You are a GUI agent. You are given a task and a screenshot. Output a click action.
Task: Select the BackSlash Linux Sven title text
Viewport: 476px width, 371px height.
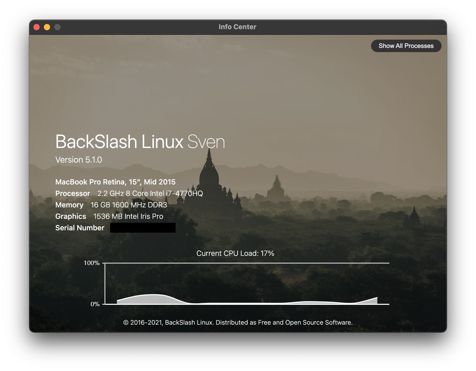click(x=140, y=141)
